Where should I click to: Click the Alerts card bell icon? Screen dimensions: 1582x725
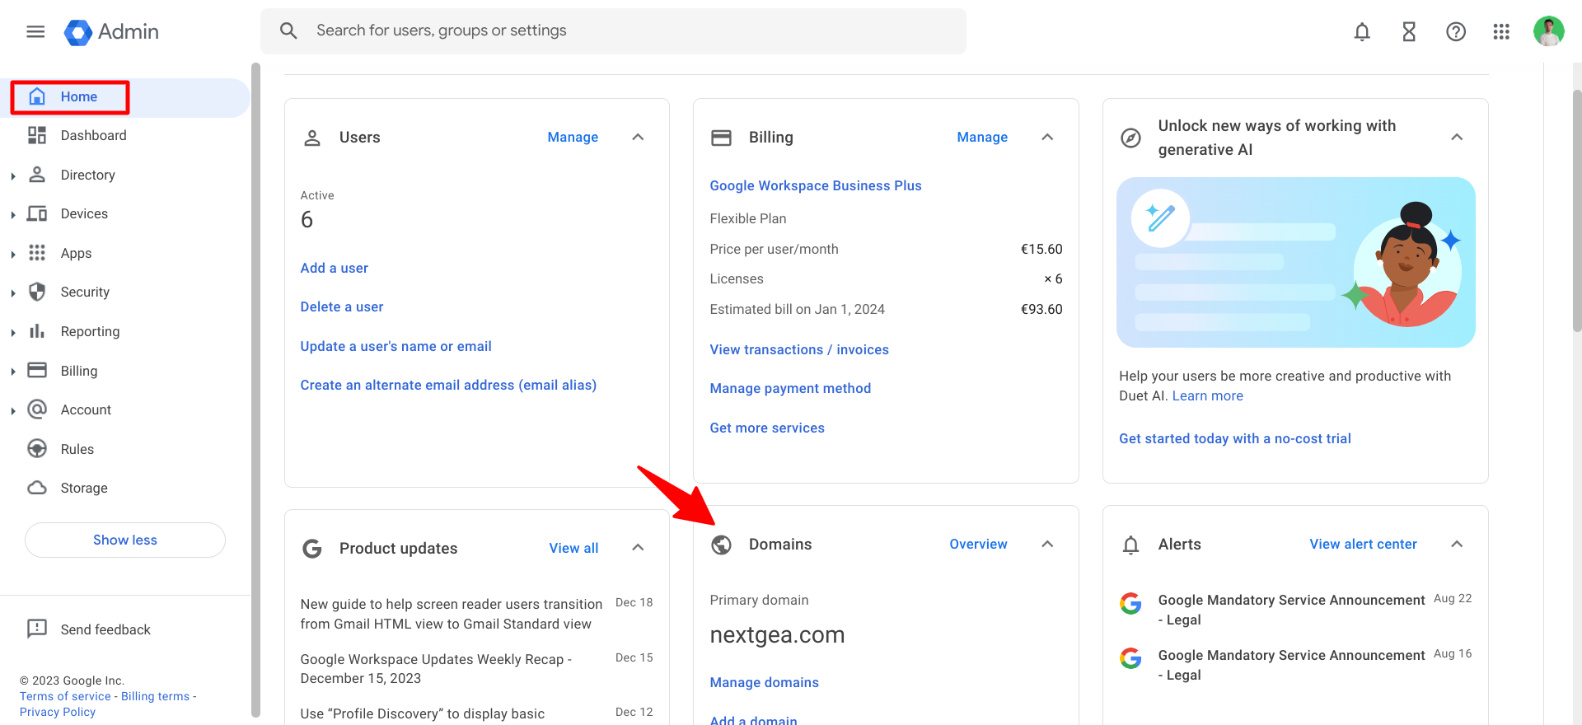click(x=1131, y=545)
